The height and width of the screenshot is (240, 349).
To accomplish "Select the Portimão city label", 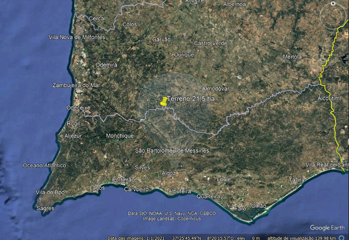I will tap(123, 180).
